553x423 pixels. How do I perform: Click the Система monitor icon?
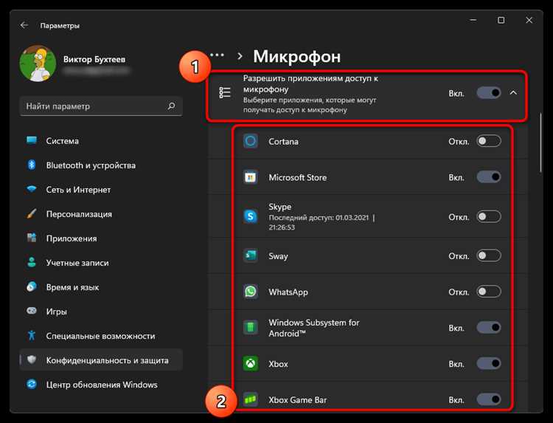pos(32,140)
